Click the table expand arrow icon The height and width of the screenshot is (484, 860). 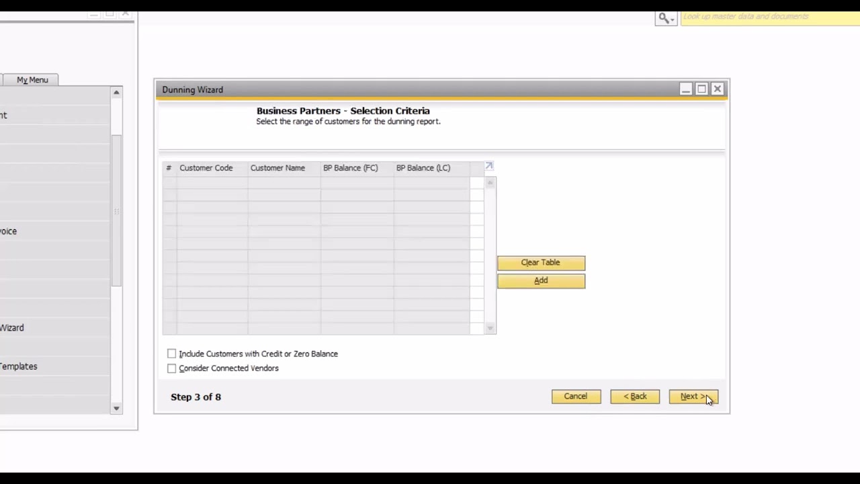click(x=489, y=166)
